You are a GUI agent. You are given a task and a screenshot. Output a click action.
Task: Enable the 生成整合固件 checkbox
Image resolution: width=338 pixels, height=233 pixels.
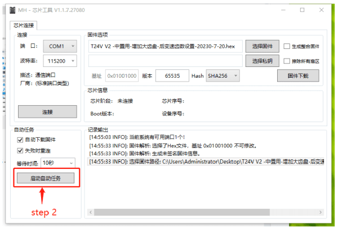(287, 46)
